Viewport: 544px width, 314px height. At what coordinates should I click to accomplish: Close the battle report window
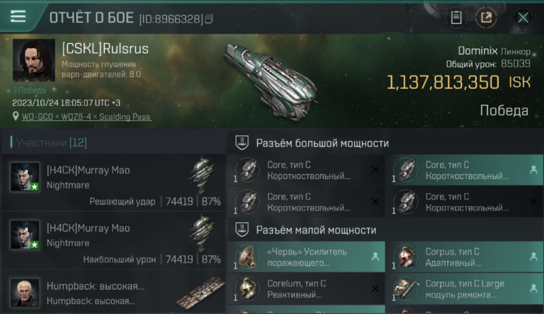pos(523,18)
